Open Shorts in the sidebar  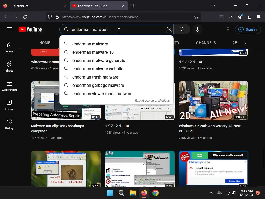point(9,67)
